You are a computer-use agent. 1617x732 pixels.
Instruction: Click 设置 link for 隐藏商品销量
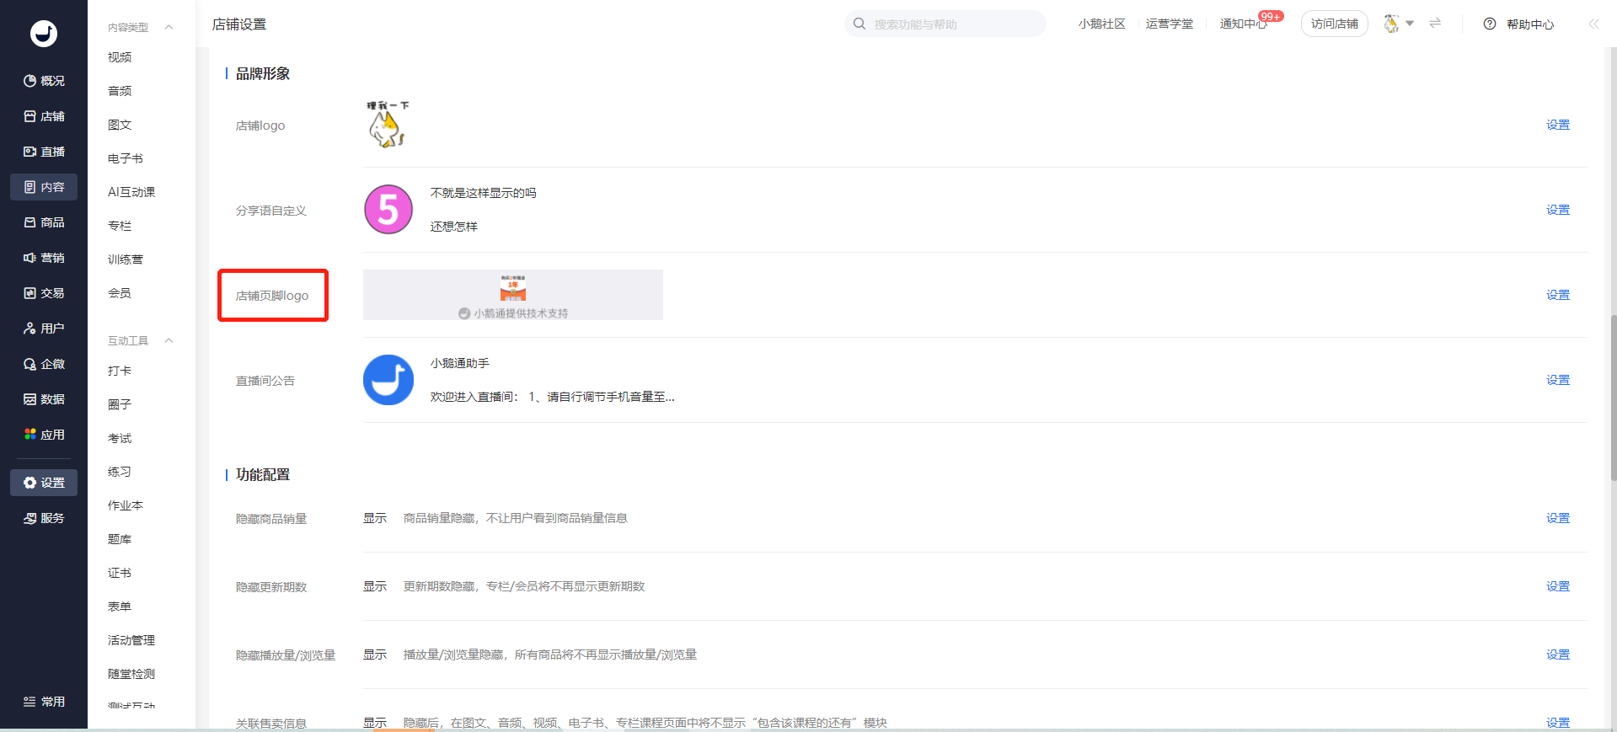click(x=1557, y=518)
